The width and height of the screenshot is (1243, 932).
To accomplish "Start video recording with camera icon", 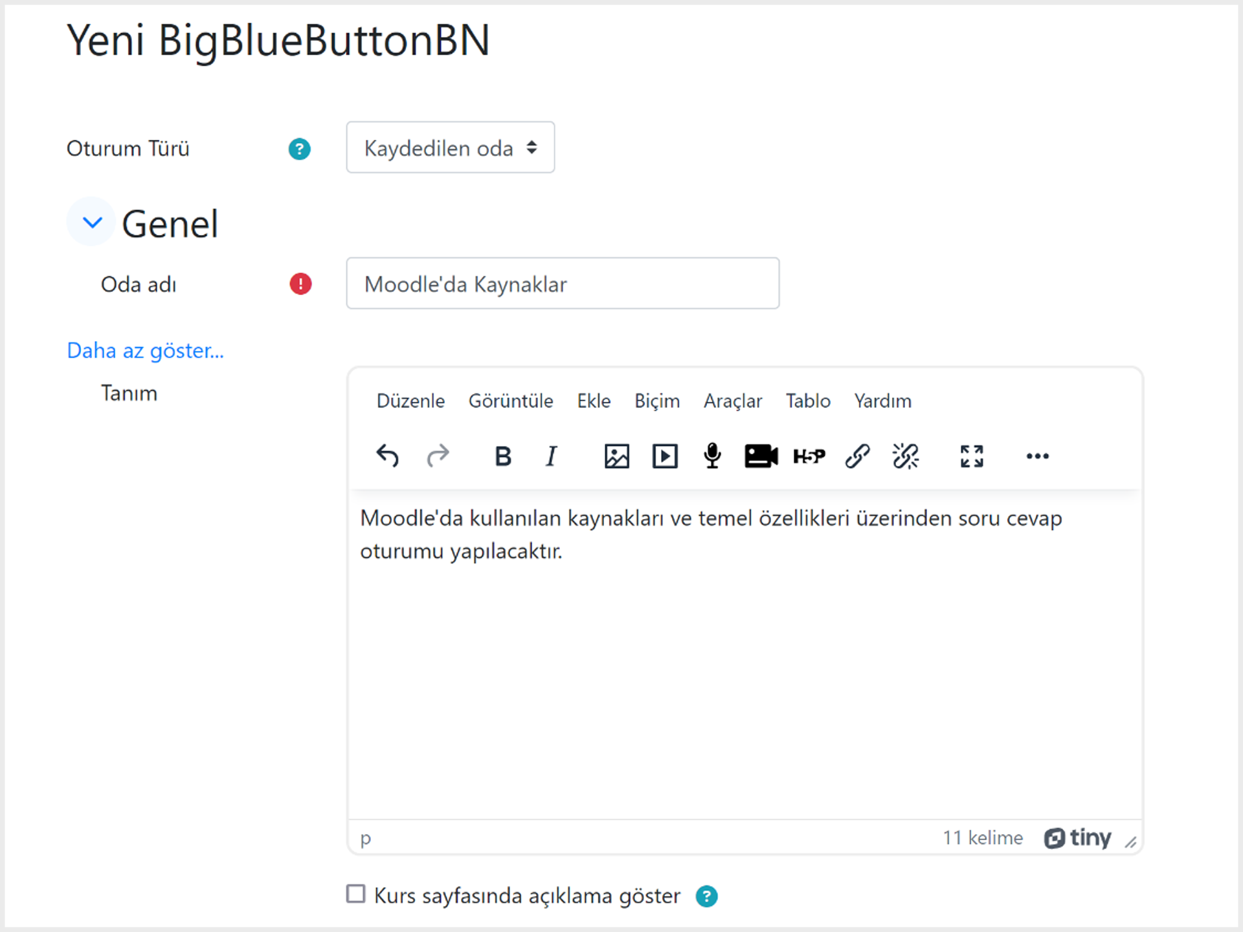I will [x=761, y=456].
